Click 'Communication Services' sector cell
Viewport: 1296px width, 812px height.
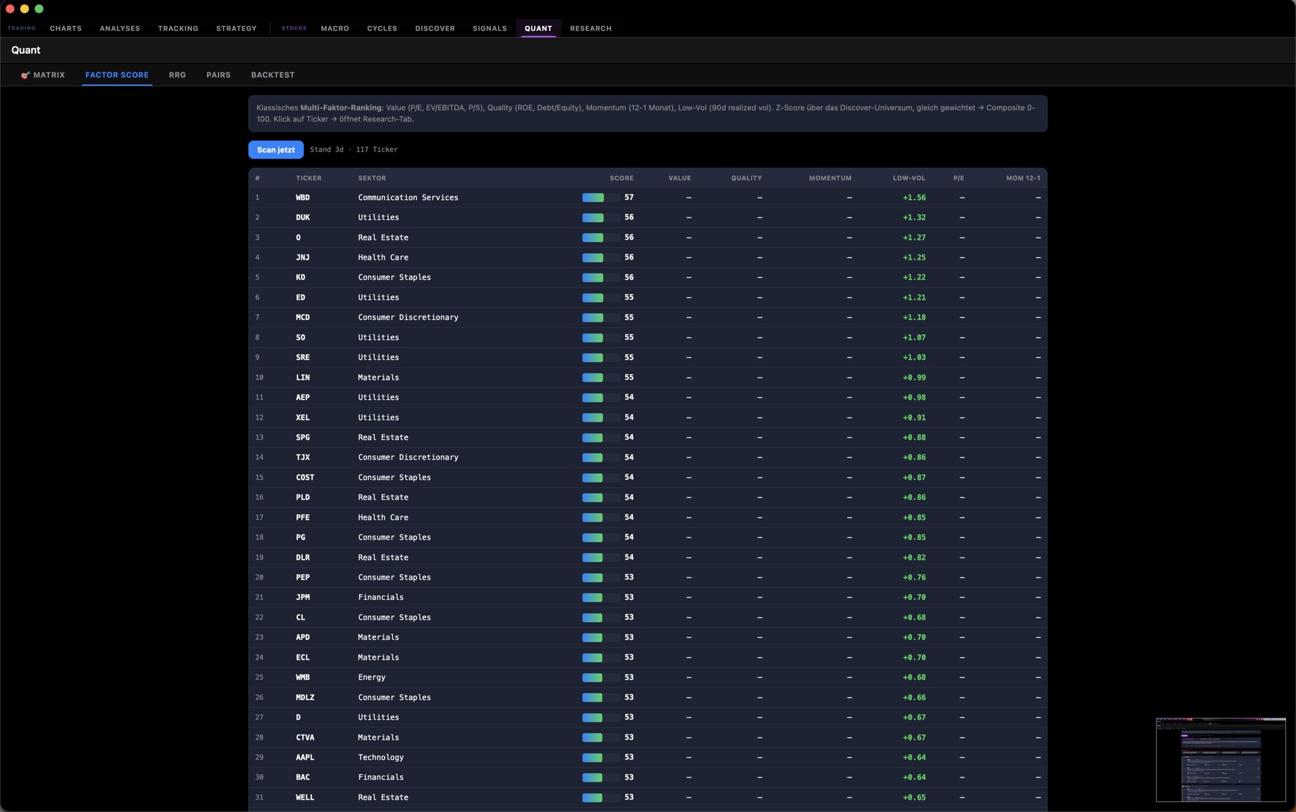tap(408, 197)
